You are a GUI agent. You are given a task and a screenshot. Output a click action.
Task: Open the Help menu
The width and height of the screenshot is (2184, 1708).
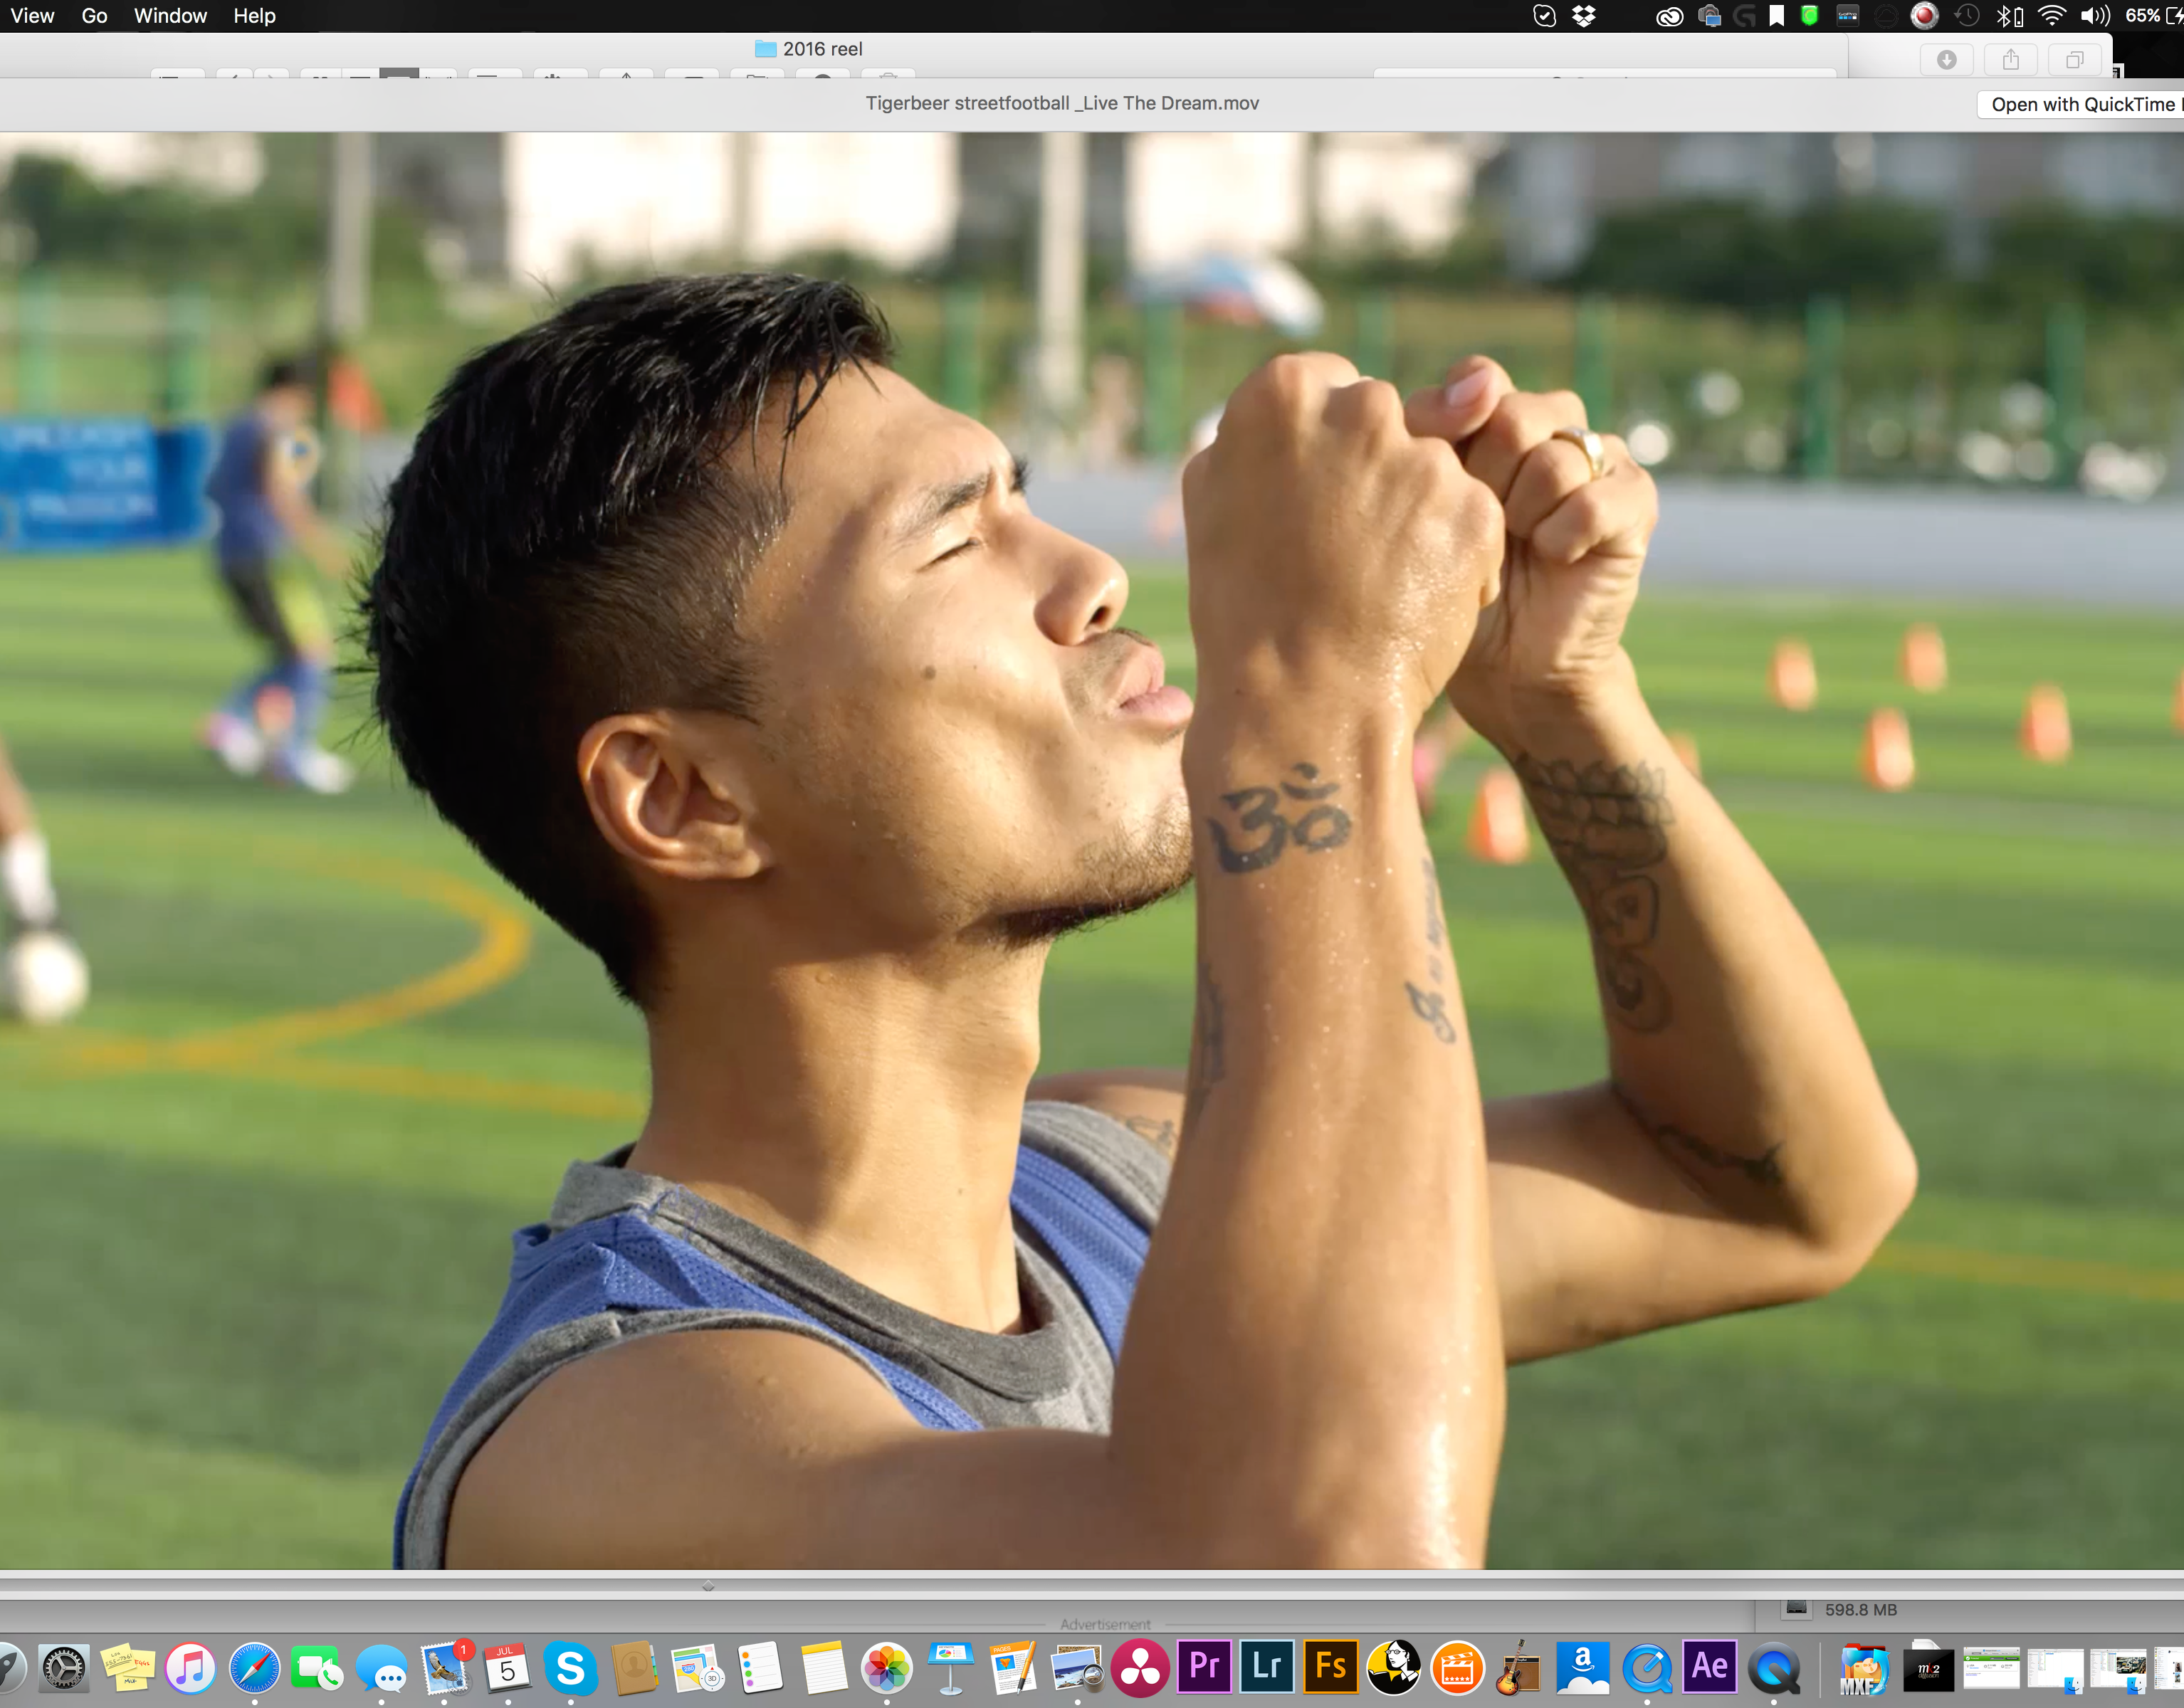254,16
